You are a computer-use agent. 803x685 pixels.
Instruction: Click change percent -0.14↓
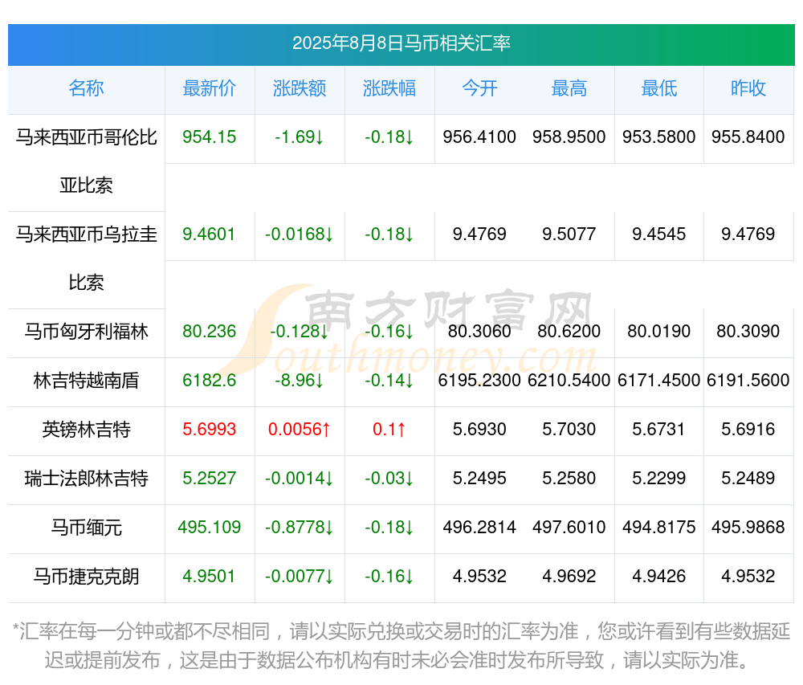389,381
